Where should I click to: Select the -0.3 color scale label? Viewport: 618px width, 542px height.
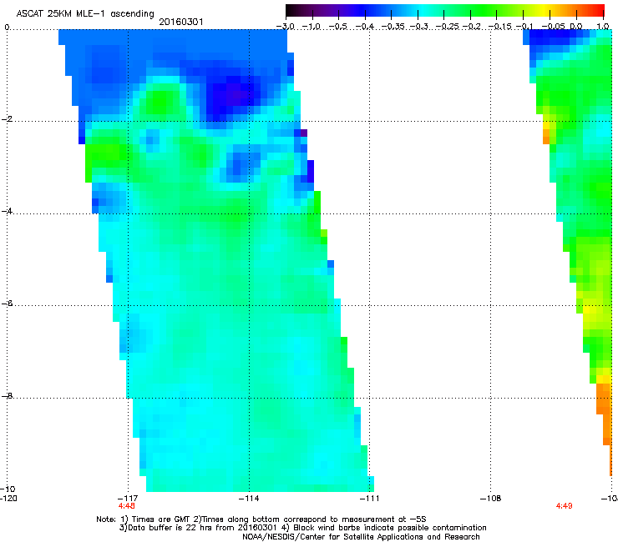tap(418, 27)
